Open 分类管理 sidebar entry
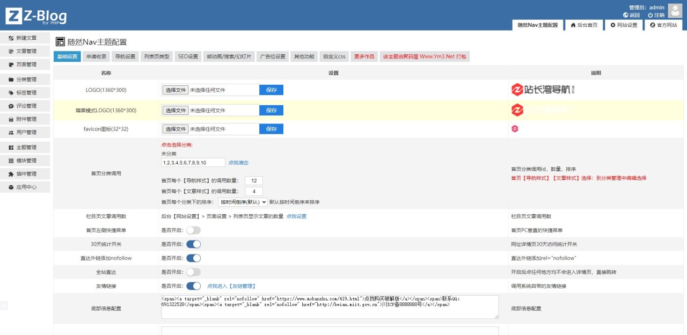687x335 pixels. click(x=25, y=79)
